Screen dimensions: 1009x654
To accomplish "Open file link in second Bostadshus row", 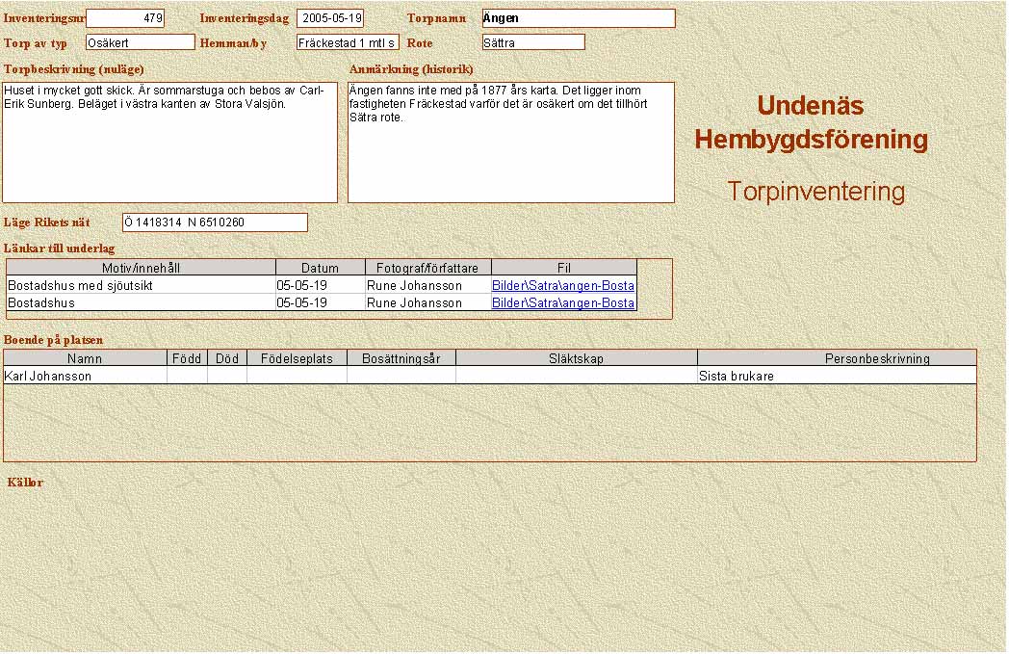I will (563, 303).
